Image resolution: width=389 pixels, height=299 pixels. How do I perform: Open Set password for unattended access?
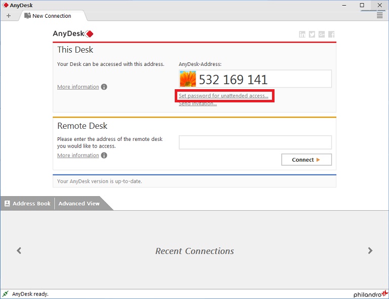[223, 96]
